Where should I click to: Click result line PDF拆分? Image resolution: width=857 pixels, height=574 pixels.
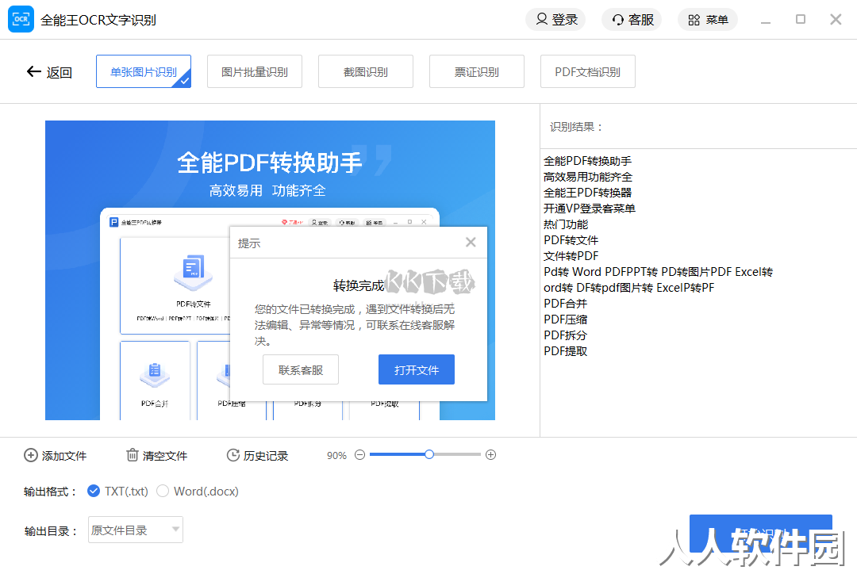coord(565,335)
